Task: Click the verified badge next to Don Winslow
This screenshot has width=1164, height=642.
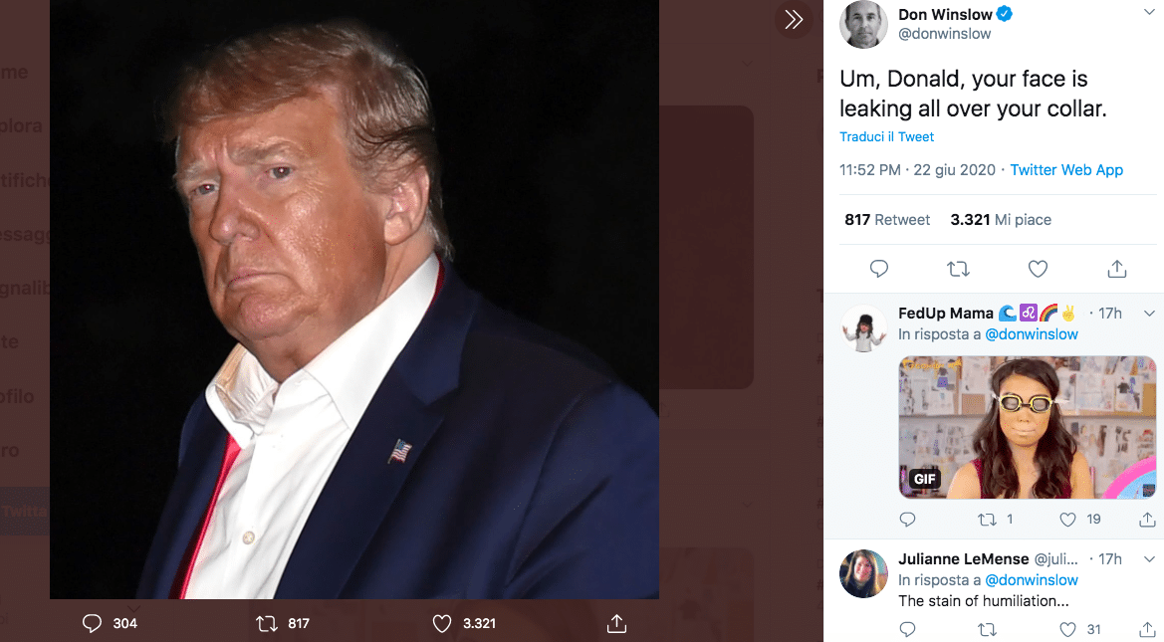Action: (1006, 14)
